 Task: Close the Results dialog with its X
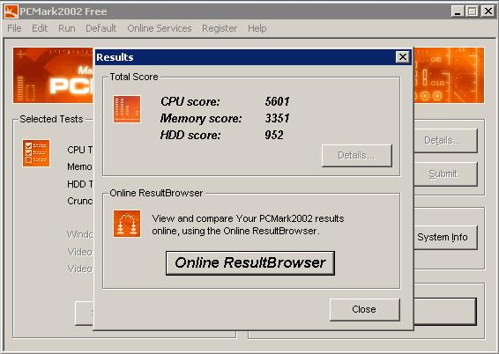click(x=403, y=57)
